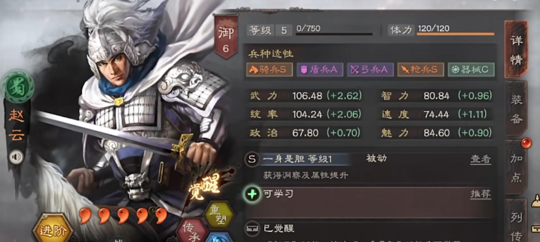Open the 加点 attribute points tab

[x=516, y=167]
